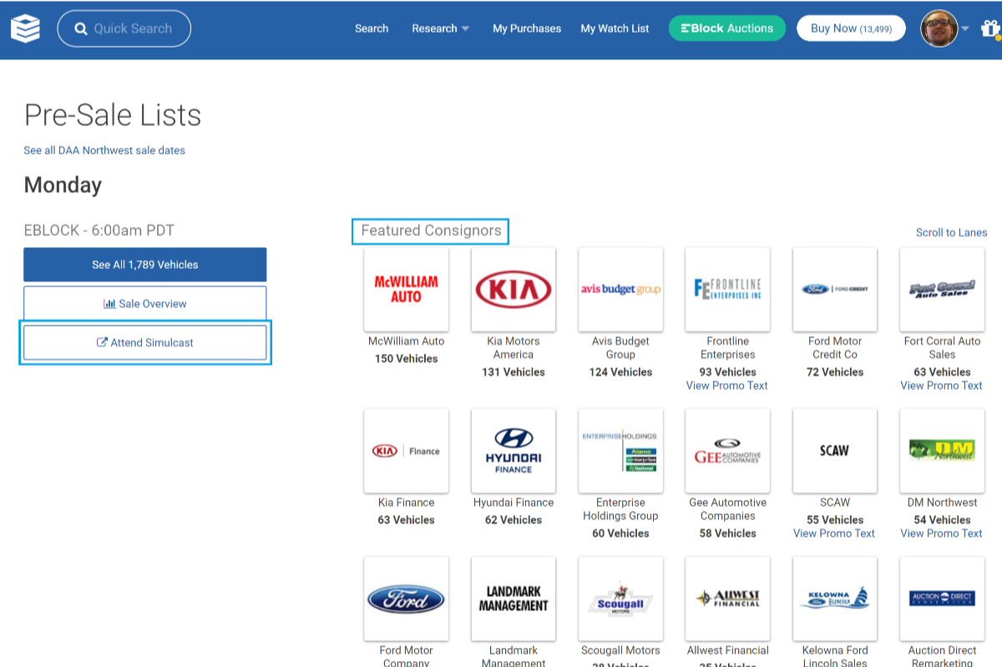Open Landmark Management logo tile
1002x667 pixels.
514,599
